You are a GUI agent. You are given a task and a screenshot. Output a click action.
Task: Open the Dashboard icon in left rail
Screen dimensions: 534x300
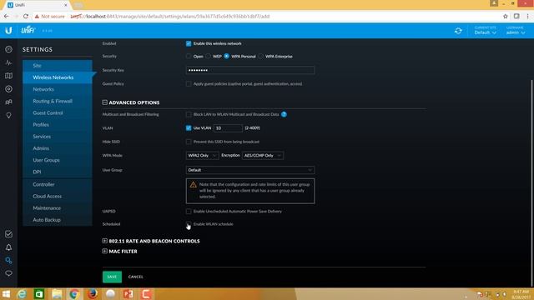(8, 49)
